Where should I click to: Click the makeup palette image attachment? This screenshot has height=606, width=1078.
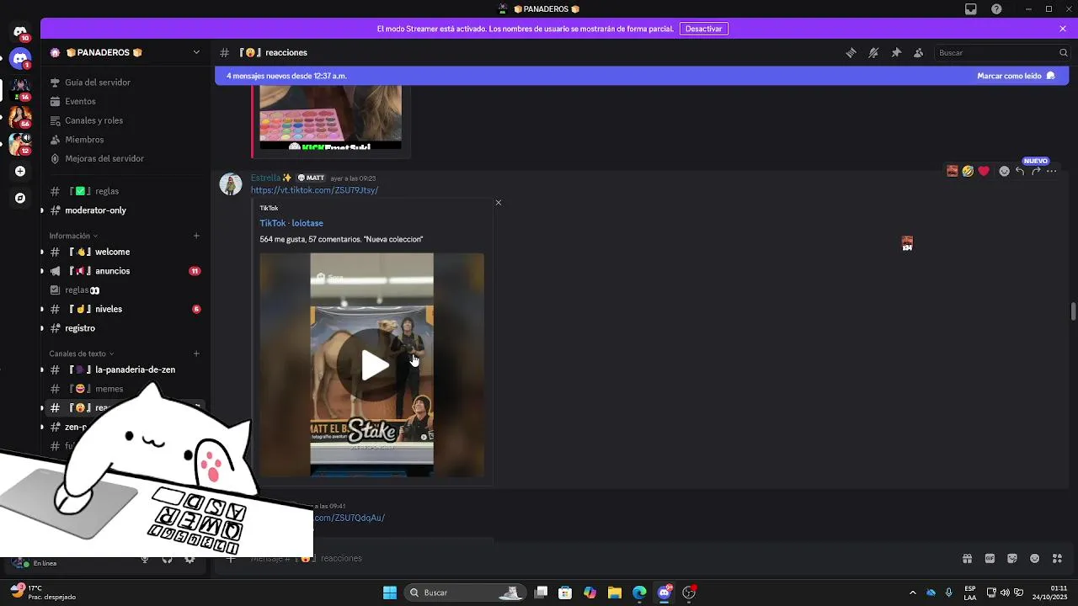point(330,117)
